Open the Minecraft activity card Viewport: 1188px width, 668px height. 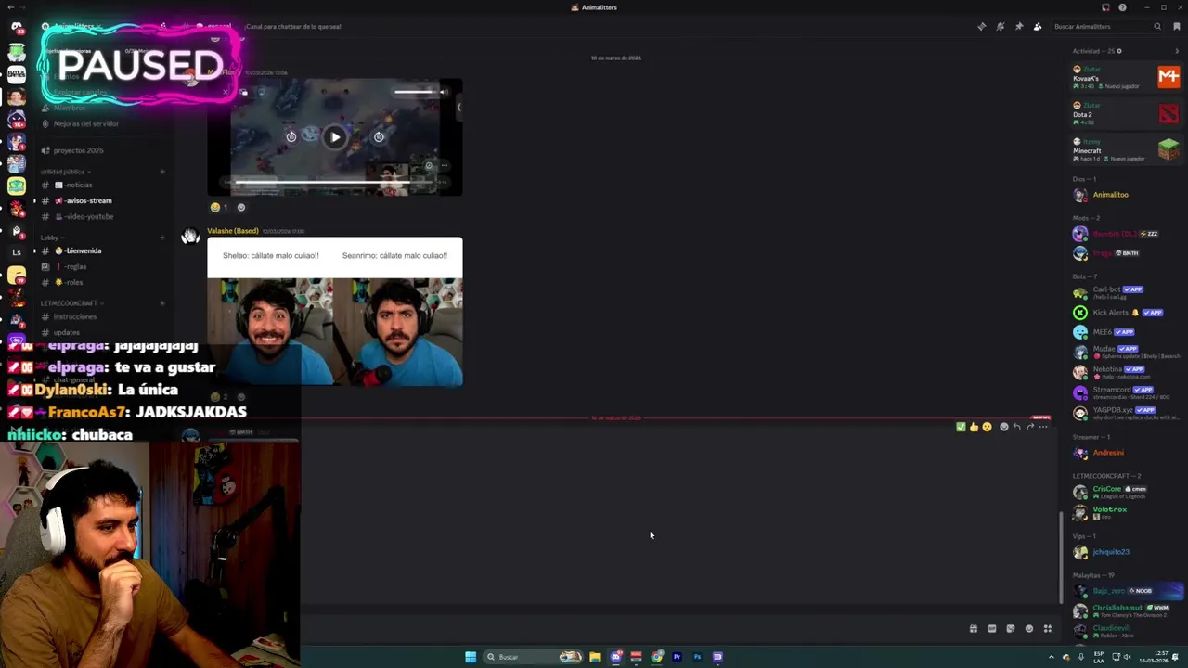coord(1126,149)
